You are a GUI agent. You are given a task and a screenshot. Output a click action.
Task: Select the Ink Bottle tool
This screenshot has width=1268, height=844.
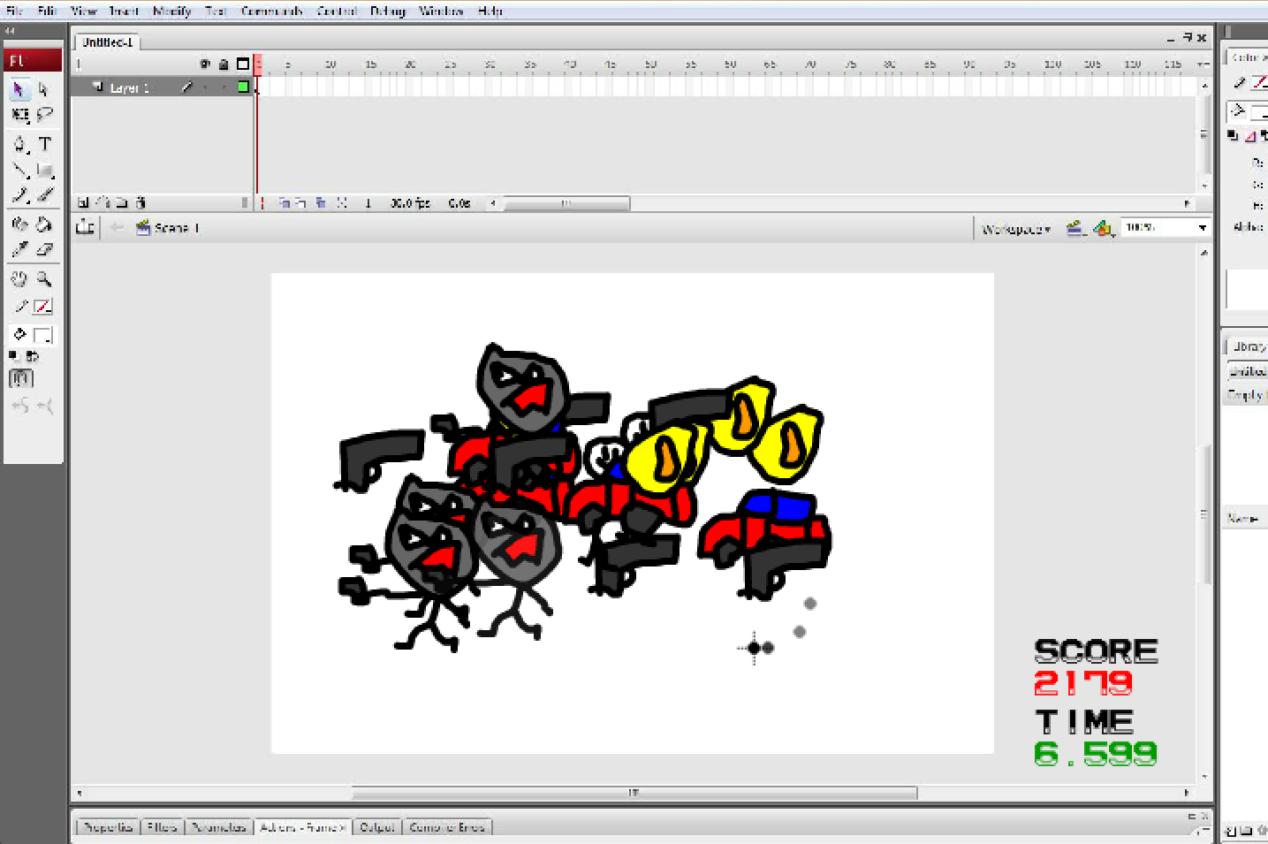coord(19,224)
